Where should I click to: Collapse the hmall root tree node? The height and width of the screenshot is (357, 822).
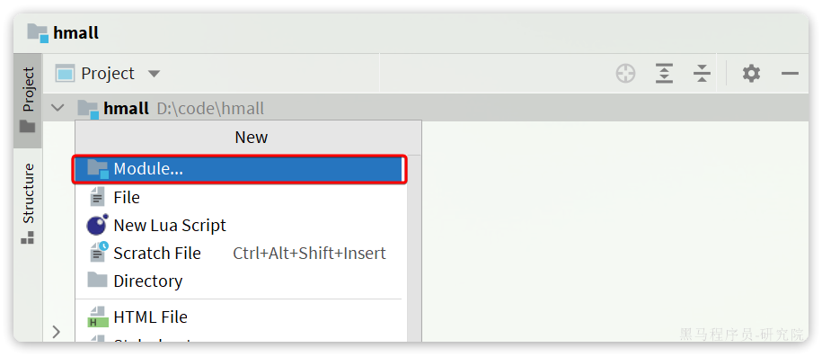click(57, 108)
